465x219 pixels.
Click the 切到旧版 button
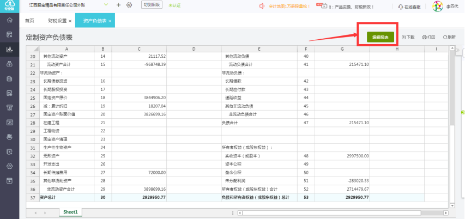[152, 5]
